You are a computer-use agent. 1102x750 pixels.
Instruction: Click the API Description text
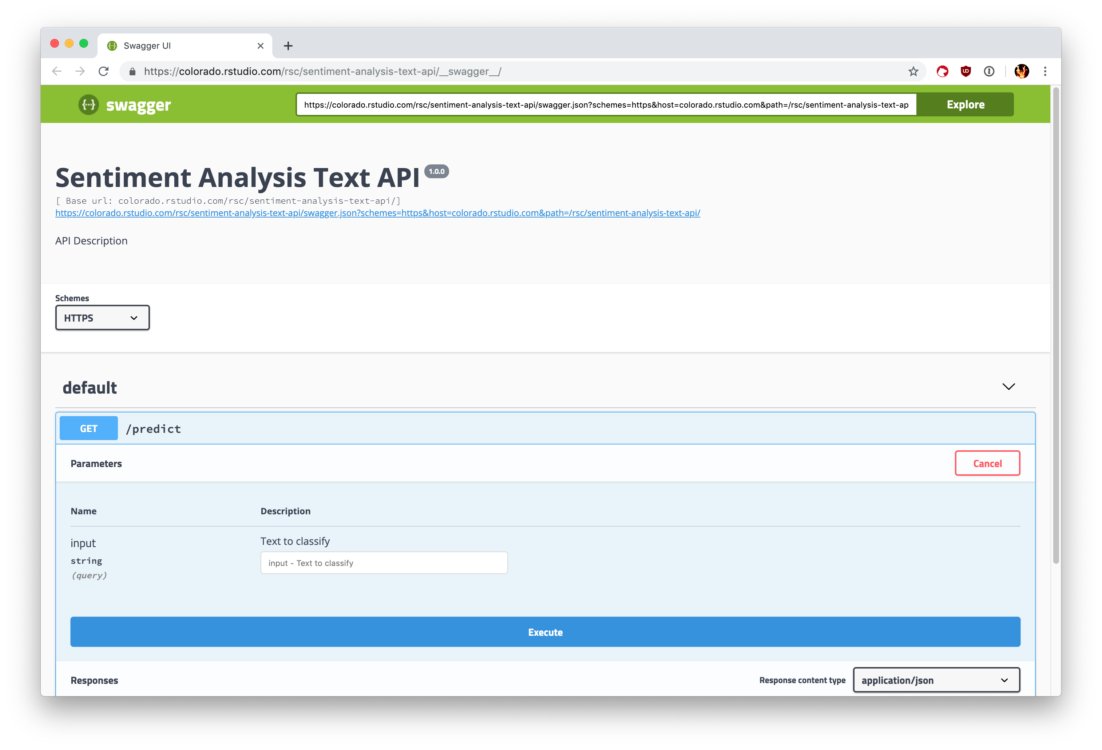tap(91, 241)
